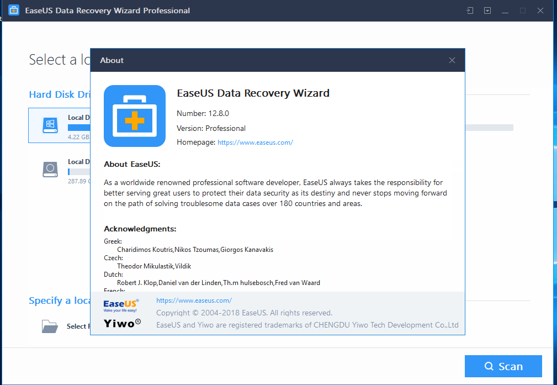Click the Dutch translators credit line
Screen dimensions: 557x385
coord(218,283)
